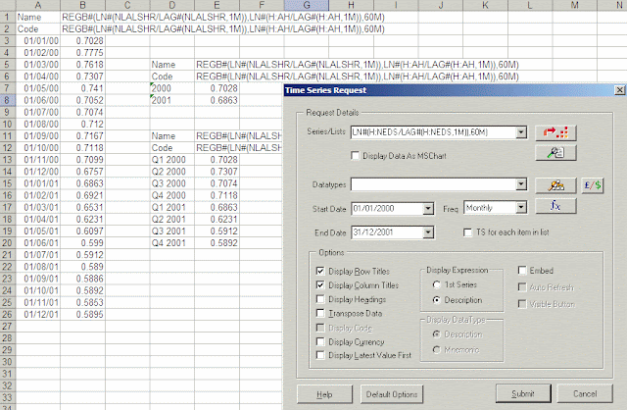Open the datatype search icon button
Screen dimensions: 627x410
pyautogui.click(x=555, y=185)
